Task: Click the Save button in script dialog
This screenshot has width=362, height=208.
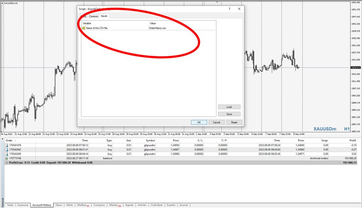Action: click(229, 114)
